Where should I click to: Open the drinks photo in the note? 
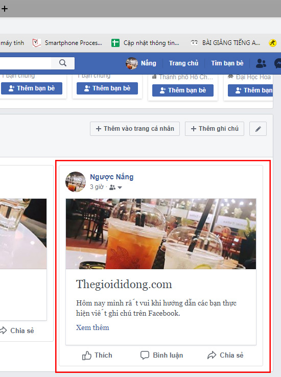[x=161, y=233]
